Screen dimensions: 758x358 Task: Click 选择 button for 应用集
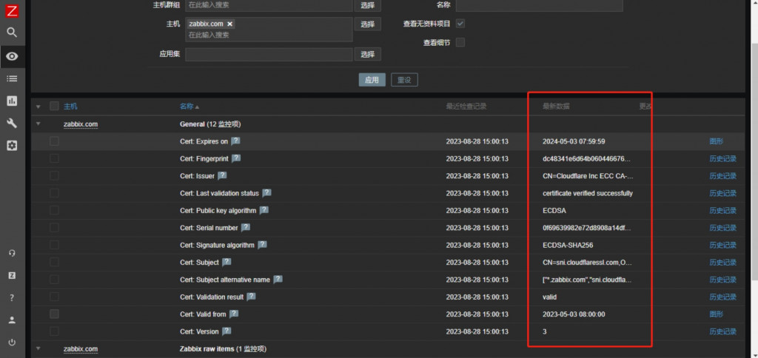367,54
